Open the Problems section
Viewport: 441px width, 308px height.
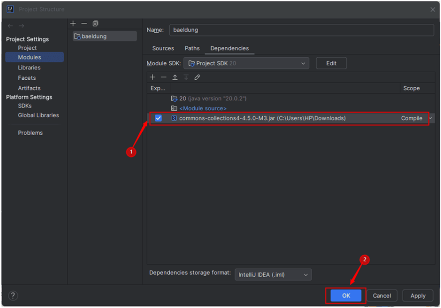[x=30, y=133]
